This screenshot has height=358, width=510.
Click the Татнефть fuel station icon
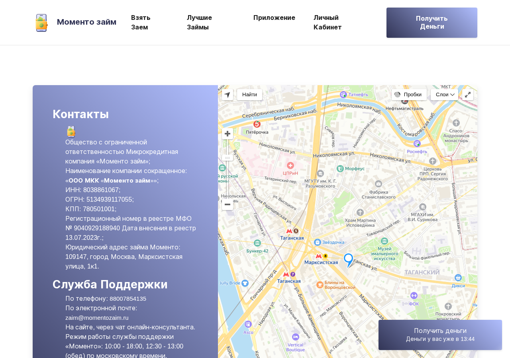tap(343, 94)
